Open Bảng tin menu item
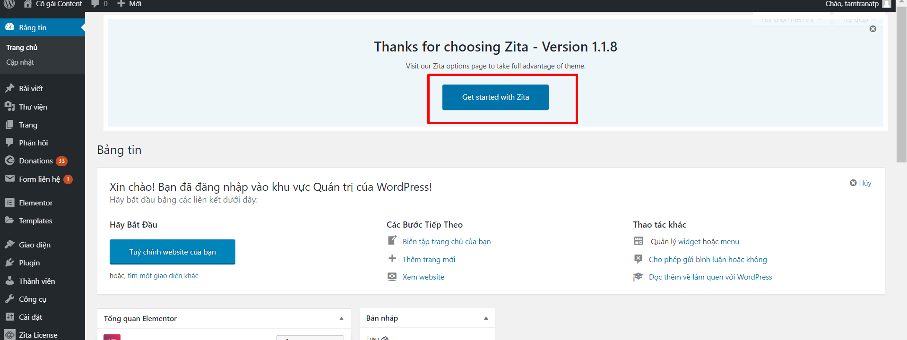 point(43,27)
